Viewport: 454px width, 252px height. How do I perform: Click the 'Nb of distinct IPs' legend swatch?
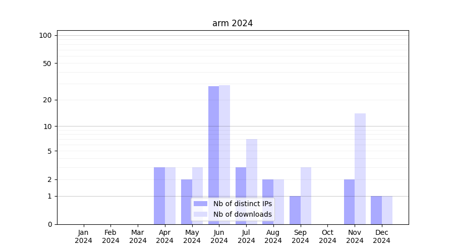(200, 204)
